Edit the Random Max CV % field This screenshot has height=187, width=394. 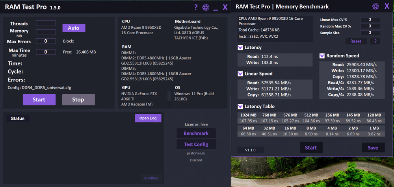coord(370,26)
